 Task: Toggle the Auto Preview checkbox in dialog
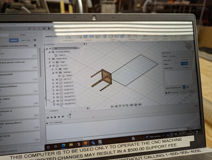click(169, 93)
